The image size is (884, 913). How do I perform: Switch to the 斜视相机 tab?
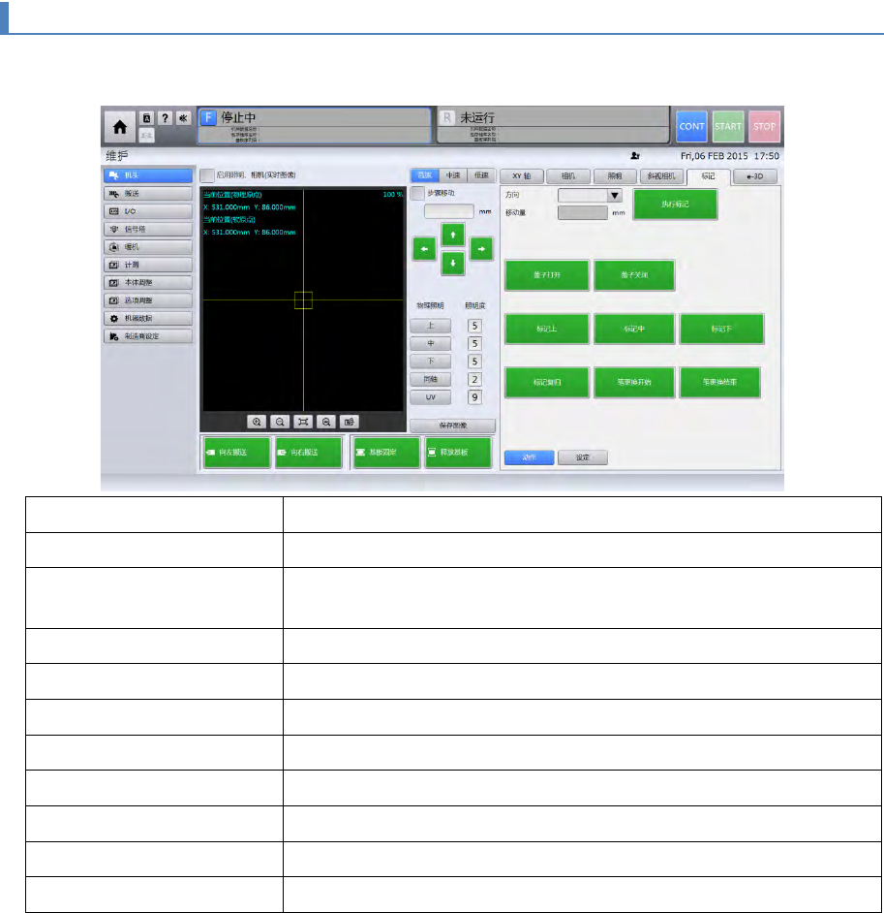[x=661, y=175]
